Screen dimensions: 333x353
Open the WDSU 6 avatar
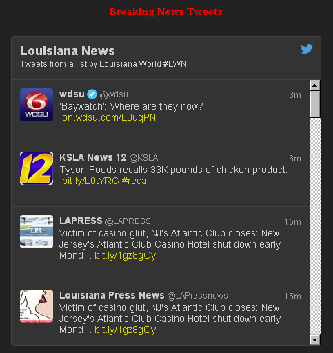coord(37,105)
